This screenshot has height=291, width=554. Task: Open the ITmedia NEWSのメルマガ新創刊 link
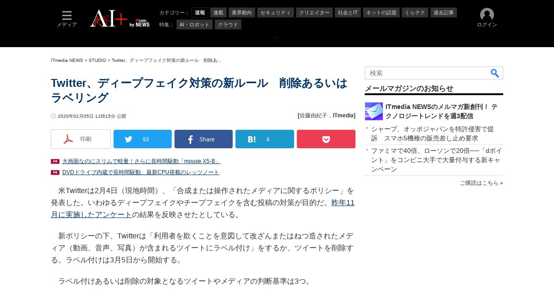(x=441, y=111)
